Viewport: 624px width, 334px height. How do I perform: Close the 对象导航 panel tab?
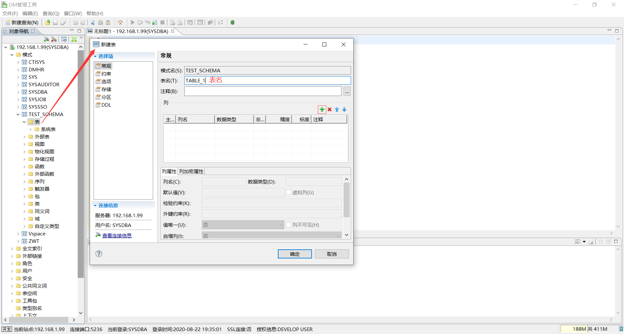(x=33, y=31)
